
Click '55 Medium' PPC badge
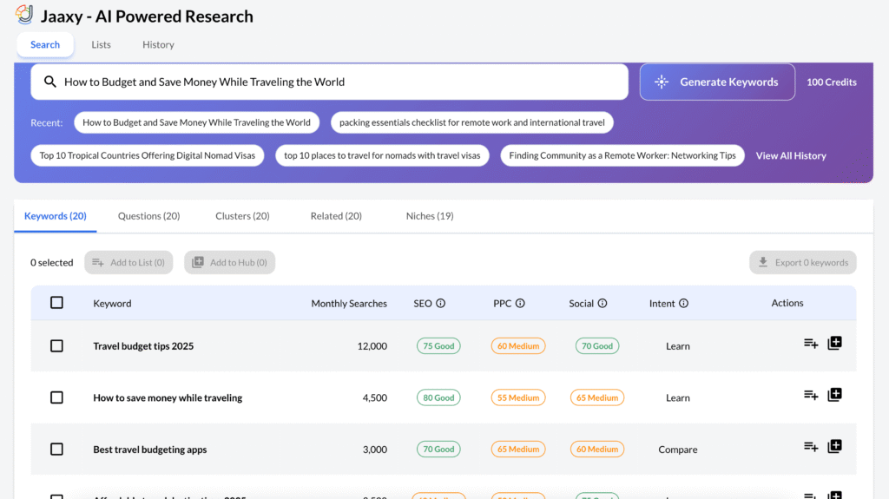click(518, 397)
